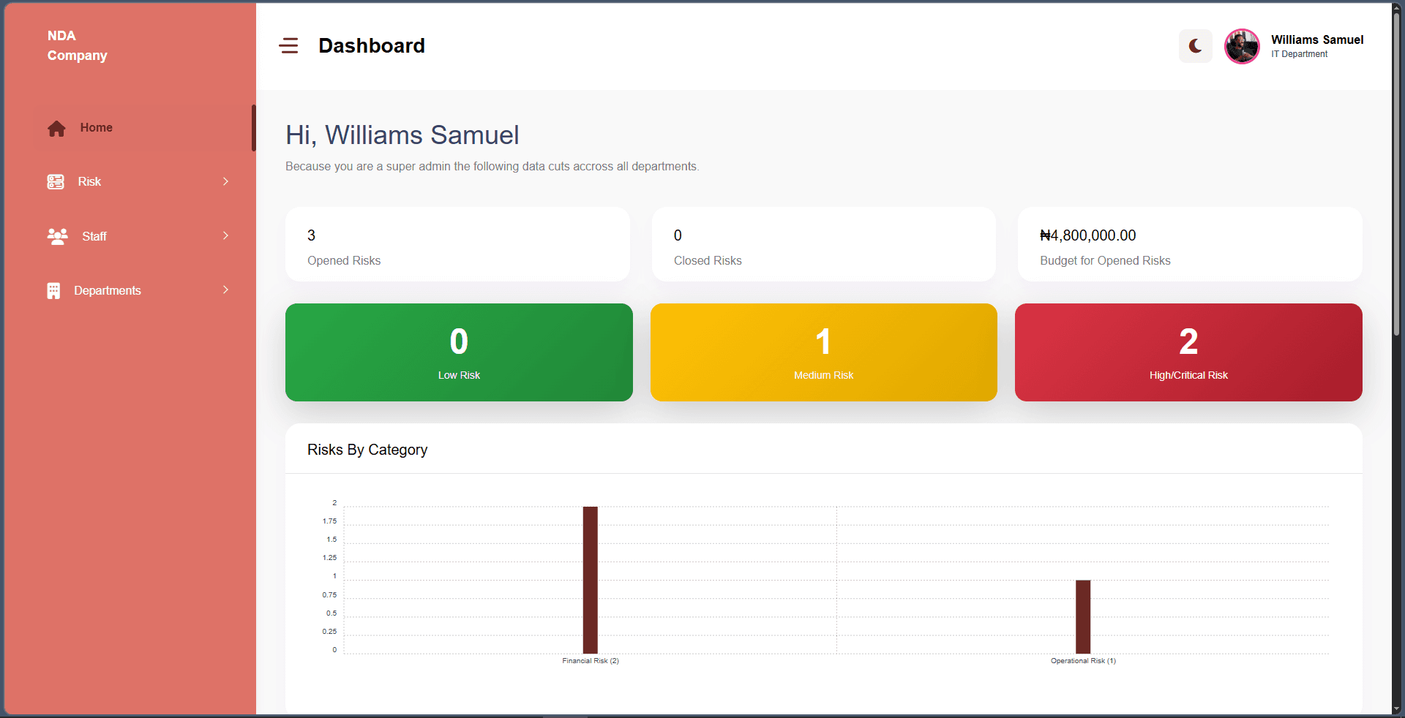Click the page vertical scrollbar thumb
The image size is (1405, 718).
1398,175
